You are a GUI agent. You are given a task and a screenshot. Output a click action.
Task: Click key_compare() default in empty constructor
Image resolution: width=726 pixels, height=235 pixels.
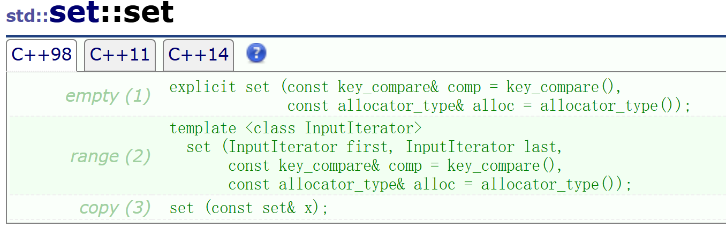pos(560,87)
